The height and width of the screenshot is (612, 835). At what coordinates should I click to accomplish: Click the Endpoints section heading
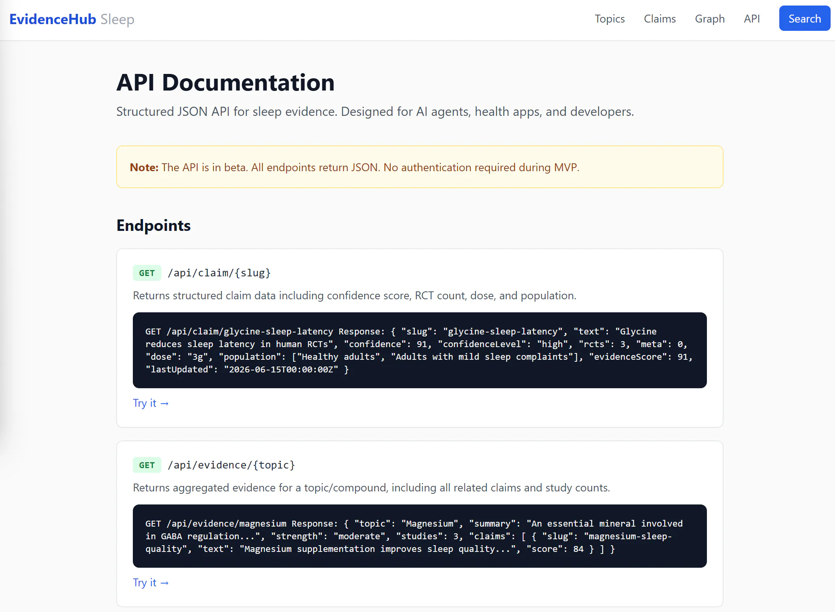tap(153, 225)
